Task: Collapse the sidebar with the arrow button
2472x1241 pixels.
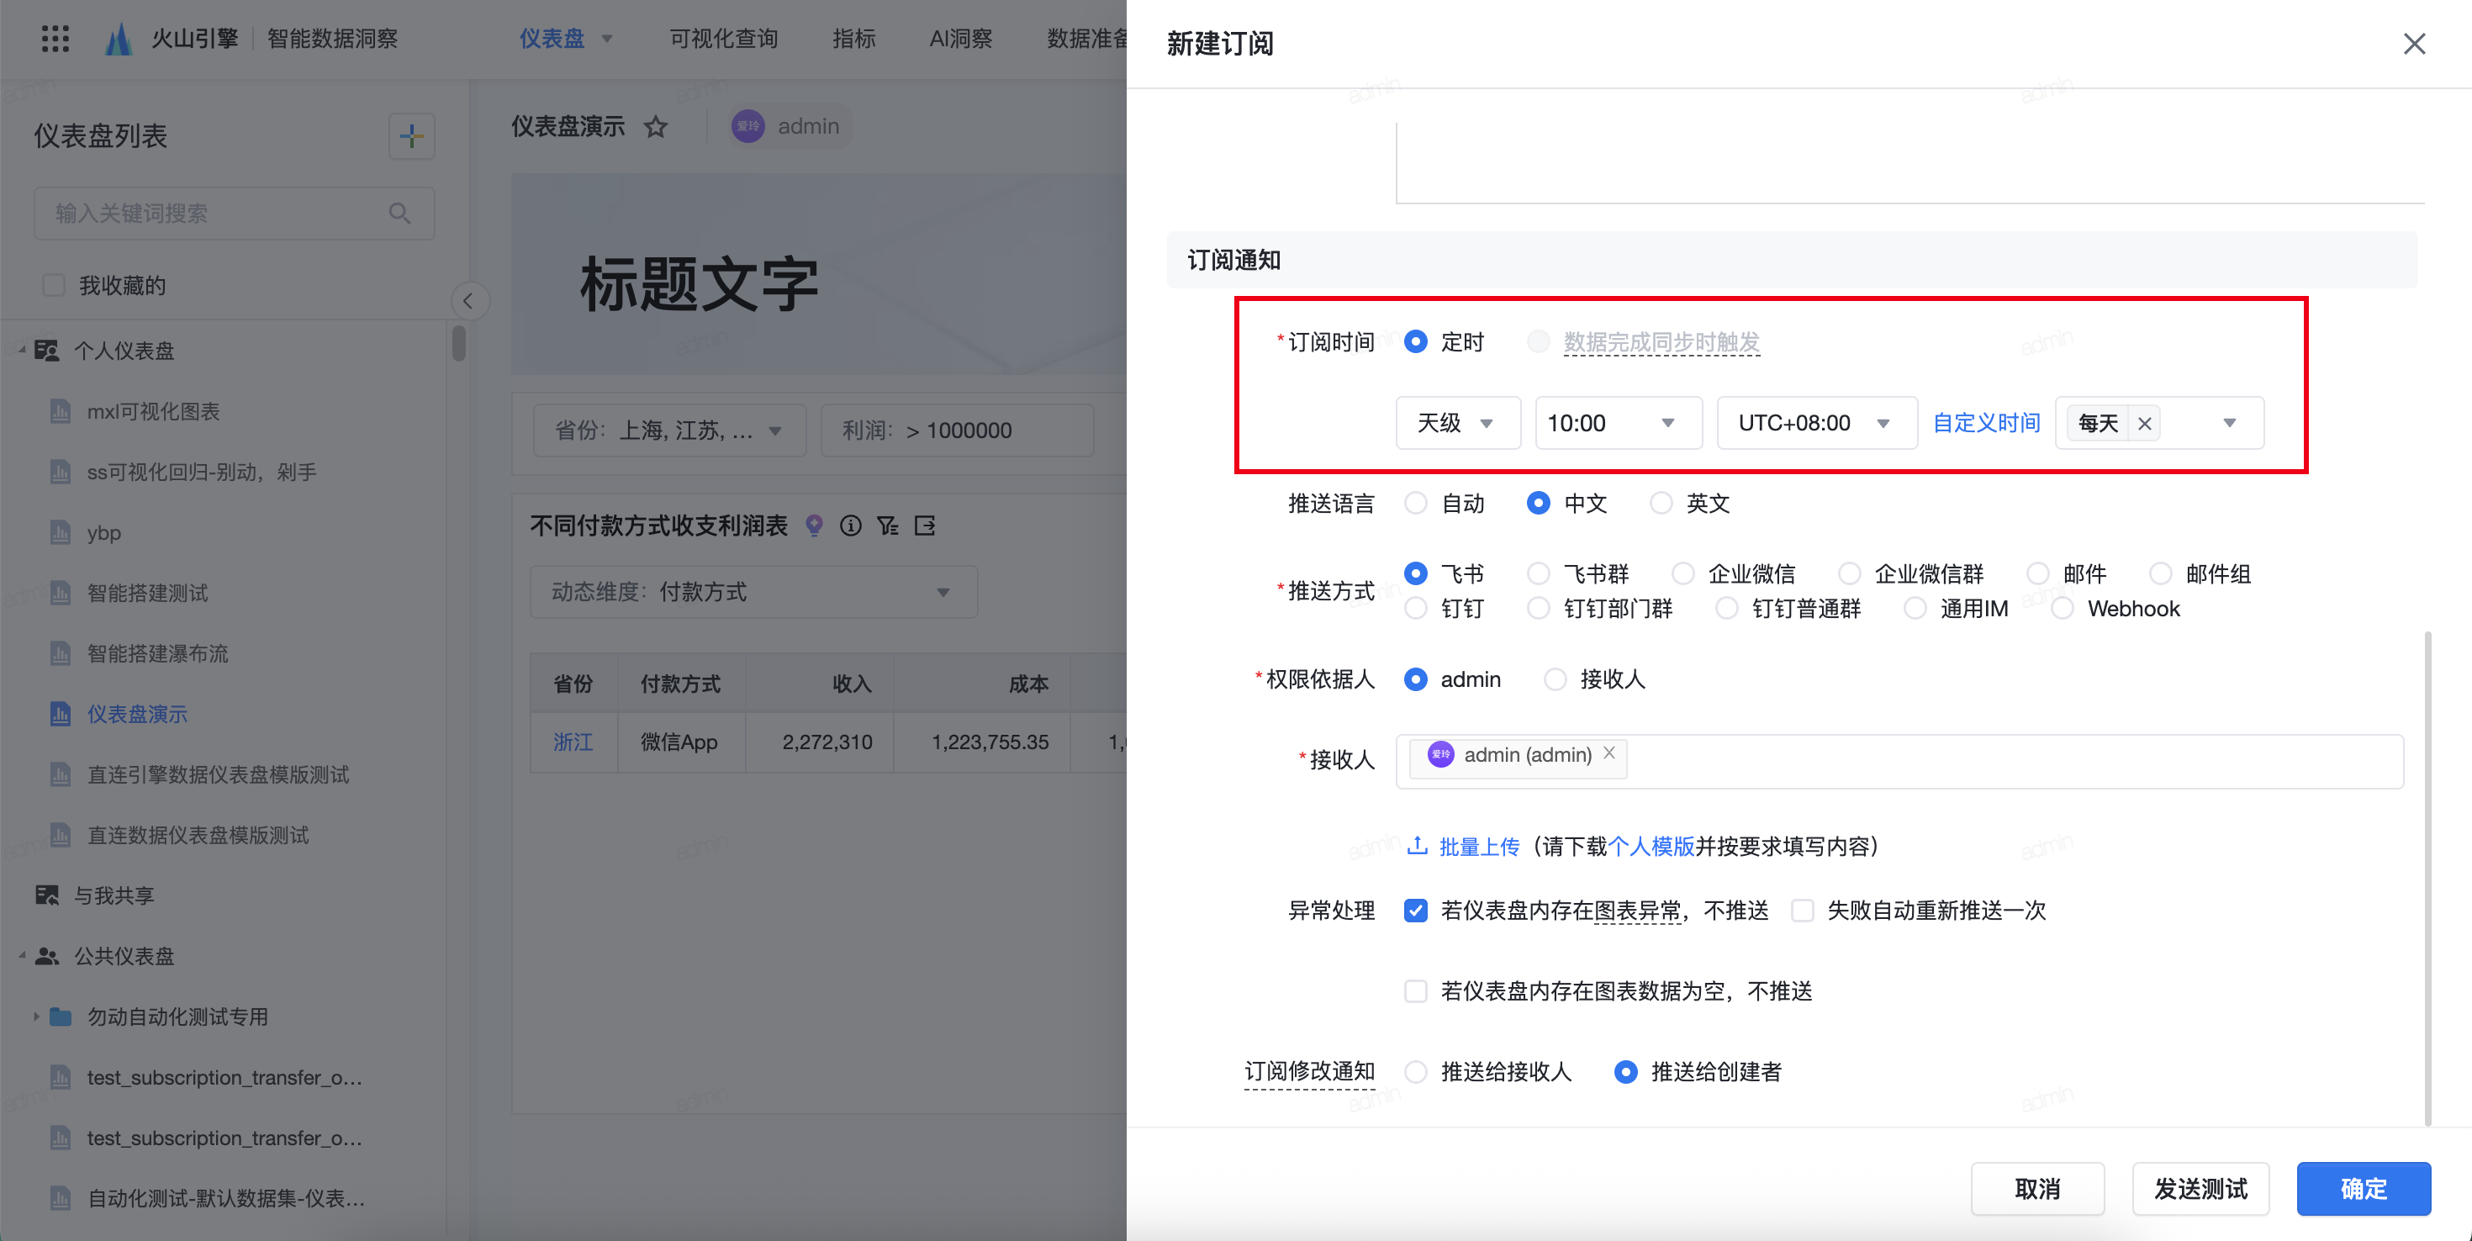Action: pos(468,301)
